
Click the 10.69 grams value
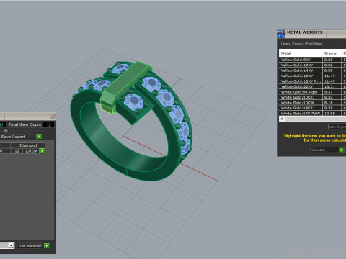pos(329,113)
